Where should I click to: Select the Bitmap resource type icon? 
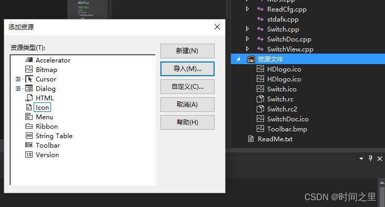click(x=29, y=69)
